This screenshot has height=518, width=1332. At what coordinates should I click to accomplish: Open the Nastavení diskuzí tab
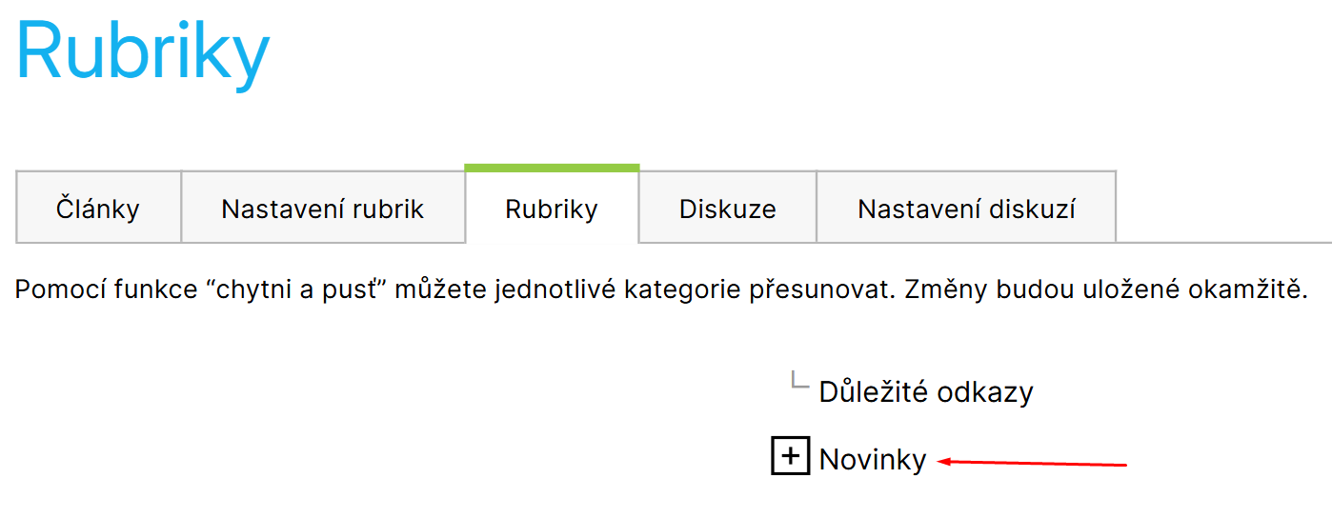coord(966,209)
